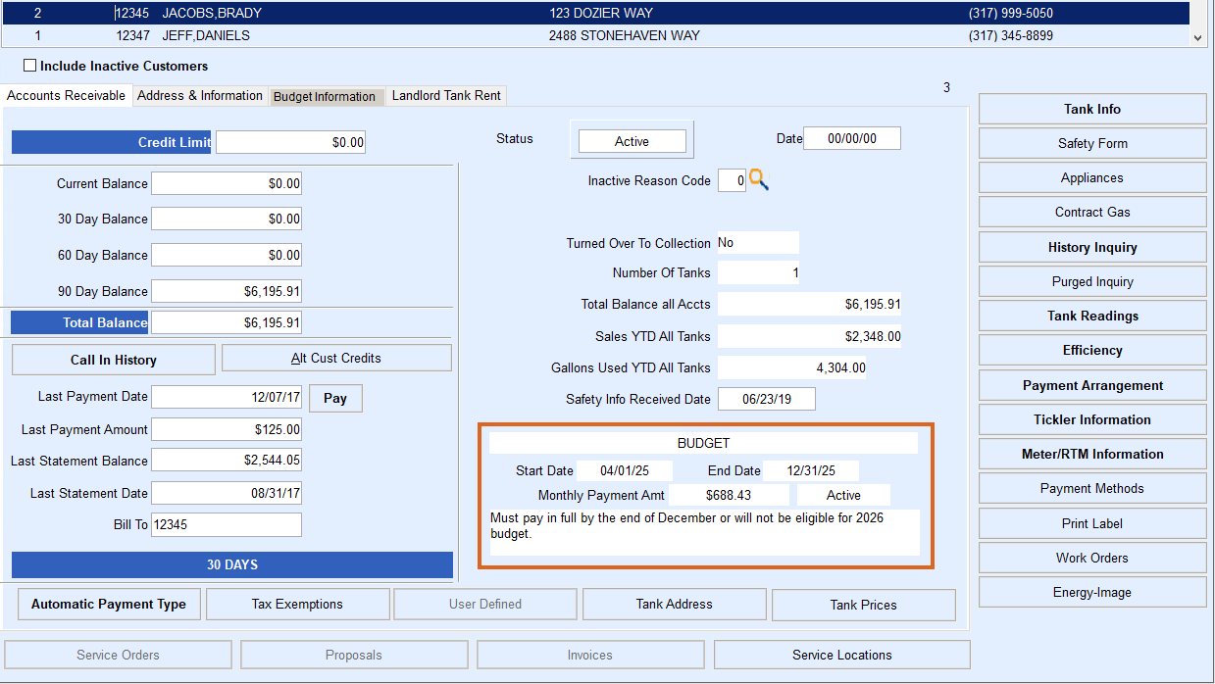Click the status Date field
1215x684 pixels.
852,138
